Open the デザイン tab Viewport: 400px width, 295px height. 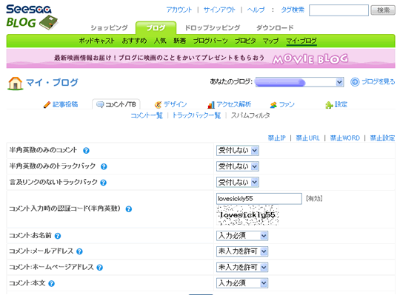click(176, 104)
